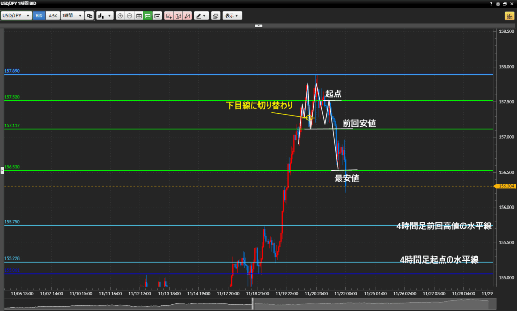
Task: Open the 表示 menu
Action: click(232, 16)
